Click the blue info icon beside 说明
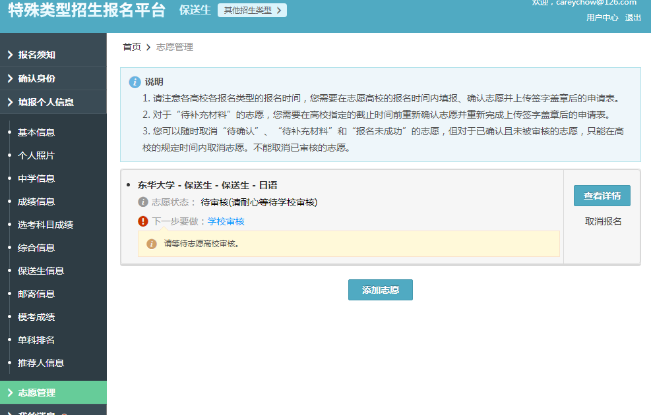The image size is (651, 415). [x=135, y=82]
